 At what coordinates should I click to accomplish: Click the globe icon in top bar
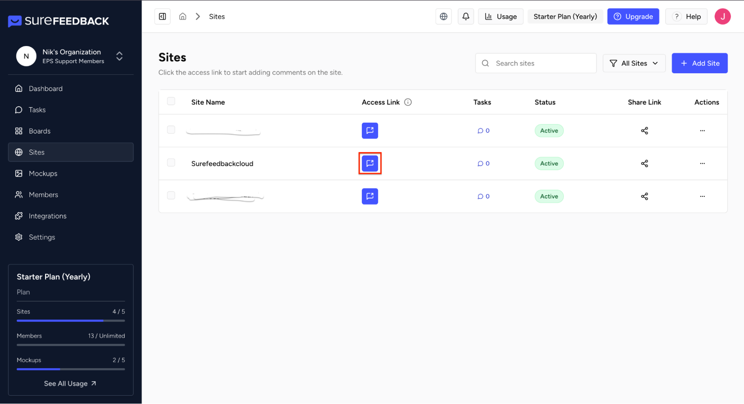443,16
